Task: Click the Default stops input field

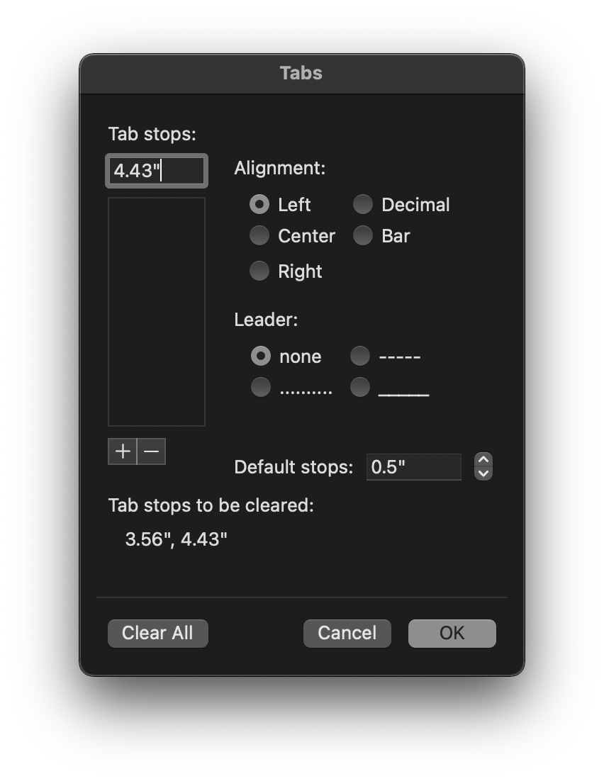Action: pos(413,467)
